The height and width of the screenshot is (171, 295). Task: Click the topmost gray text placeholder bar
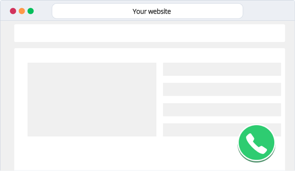click(x=222, y=69)
